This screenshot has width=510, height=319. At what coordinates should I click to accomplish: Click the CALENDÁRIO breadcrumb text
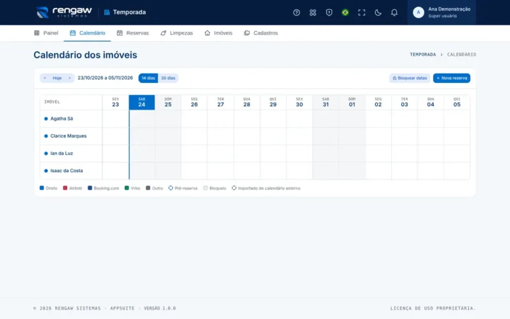point(462,54)
